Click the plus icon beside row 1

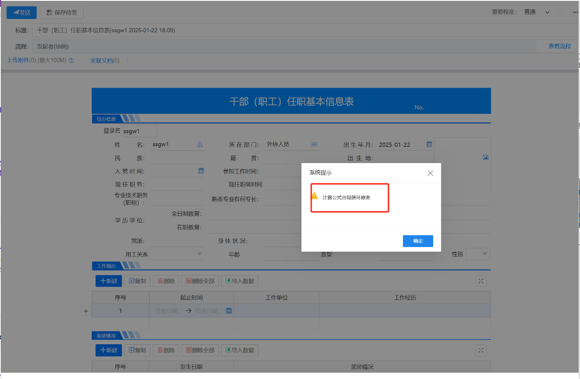86,311
